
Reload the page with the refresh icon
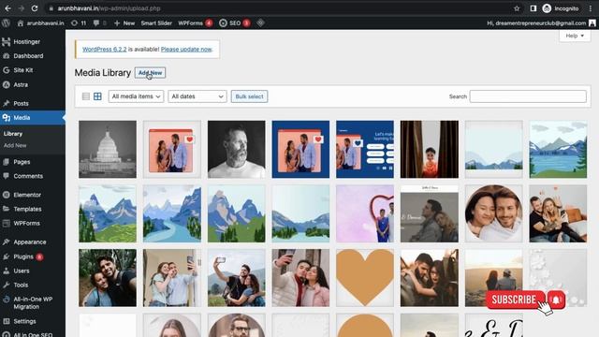point(35,8)
